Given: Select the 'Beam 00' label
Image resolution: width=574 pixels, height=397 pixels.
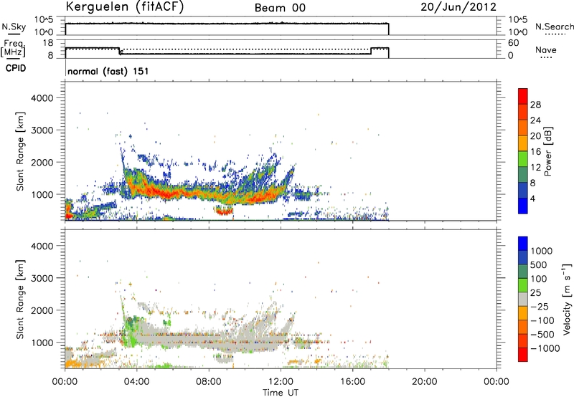Looking at the screenshot, I should coord(280,8).
